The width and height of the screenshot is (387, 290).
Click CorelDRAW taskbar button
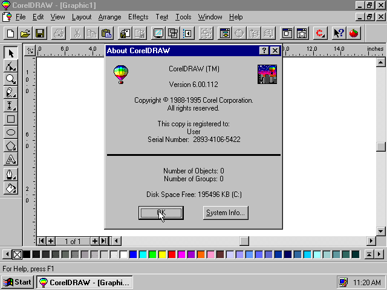[x=85, y=282]
